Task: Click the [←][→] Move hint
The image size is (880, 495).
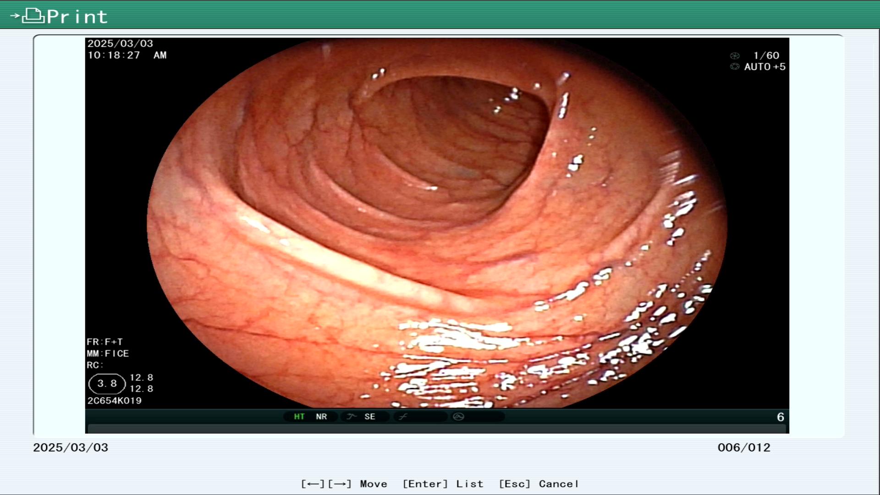Action: tap(344, 484)
